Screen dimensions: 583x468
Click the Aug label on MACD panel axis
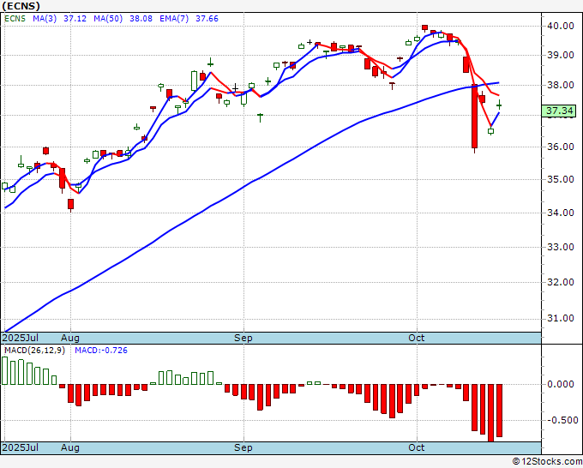pyautogui.click(x=70, y=447)
